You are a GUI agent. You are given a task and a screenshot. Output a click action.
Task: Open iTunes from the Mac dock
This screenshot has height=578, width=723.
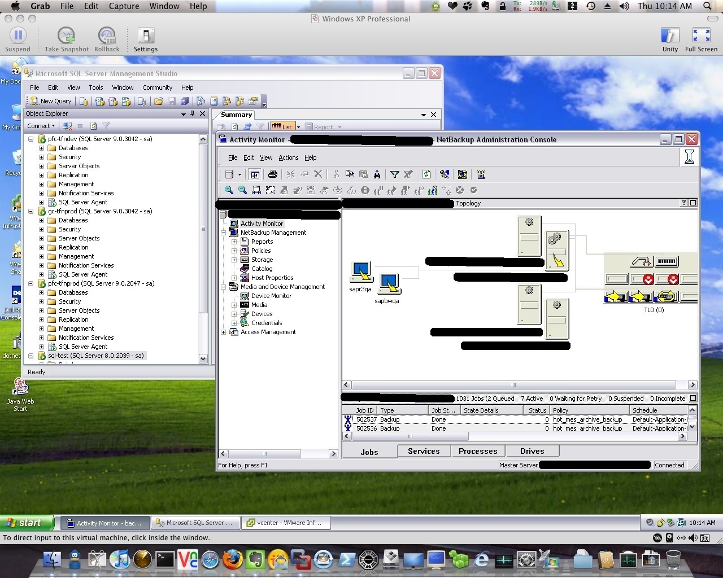coord(120,559)
